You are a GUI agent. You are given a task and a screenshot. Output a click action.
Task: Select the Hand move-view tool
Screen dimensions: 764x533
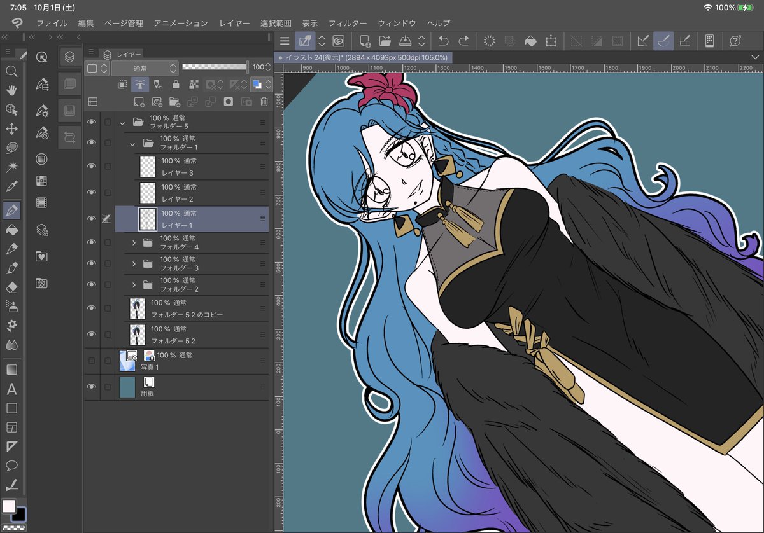tap(11, 90)
